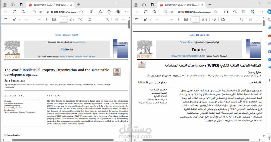Open www.elsevier.com/locate/futures link in left PDF
The image size is (271, 142).
[77, 57]
